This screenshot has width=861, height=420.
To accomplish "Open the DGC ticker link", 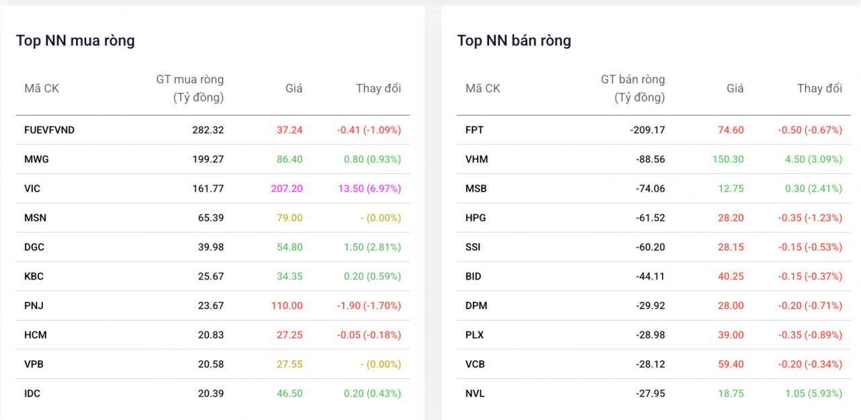I will (x=34, y=247).
